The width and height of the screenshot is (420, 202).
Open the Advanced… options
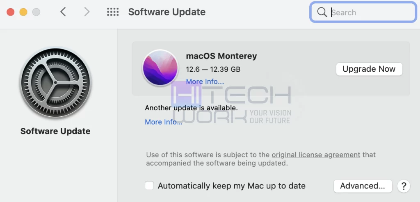[363, 186]
